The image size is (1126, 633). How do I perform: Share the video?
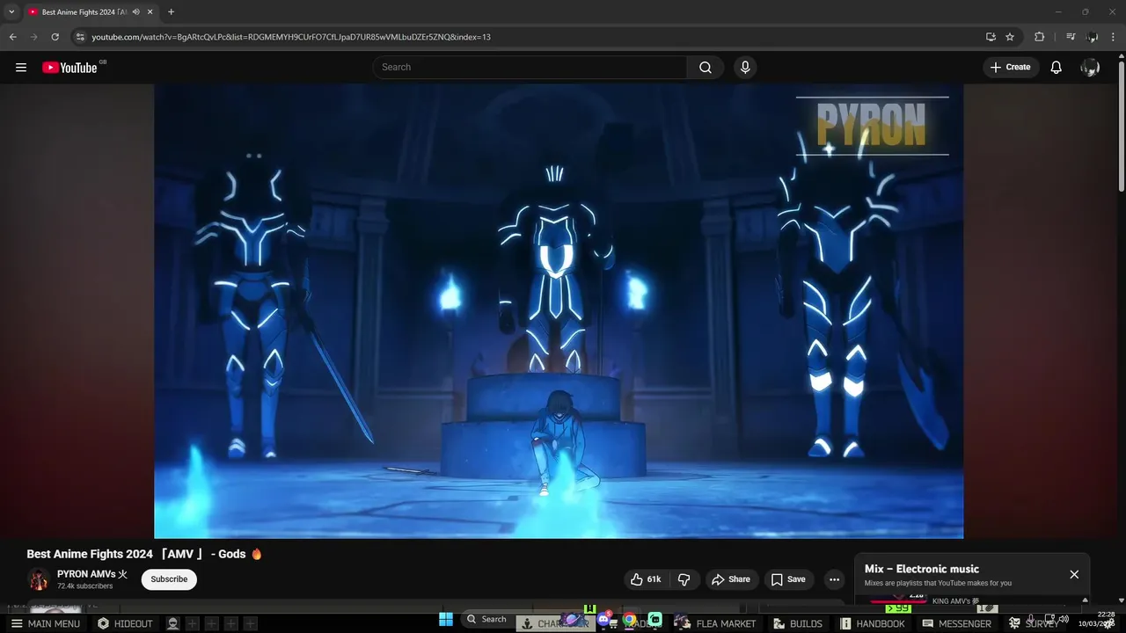click(x=731, y=579)
